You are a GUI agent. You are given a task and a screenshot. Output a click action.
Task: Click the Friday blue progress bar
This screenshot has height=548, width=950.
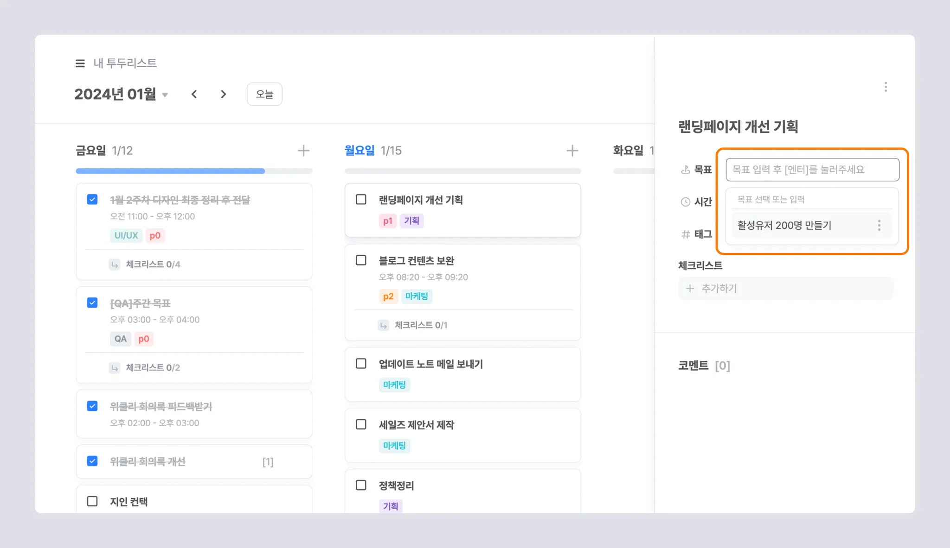[170, 171]
